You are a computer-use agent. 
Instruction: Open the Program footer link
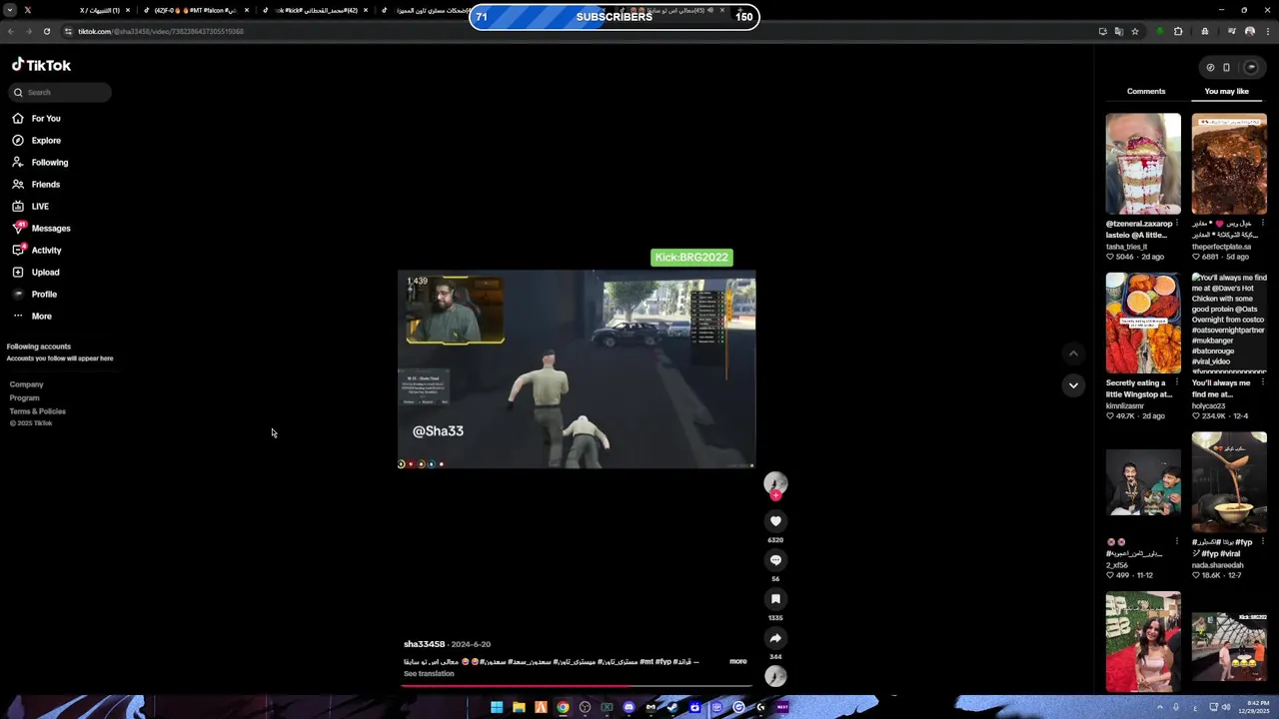(24, 397)
